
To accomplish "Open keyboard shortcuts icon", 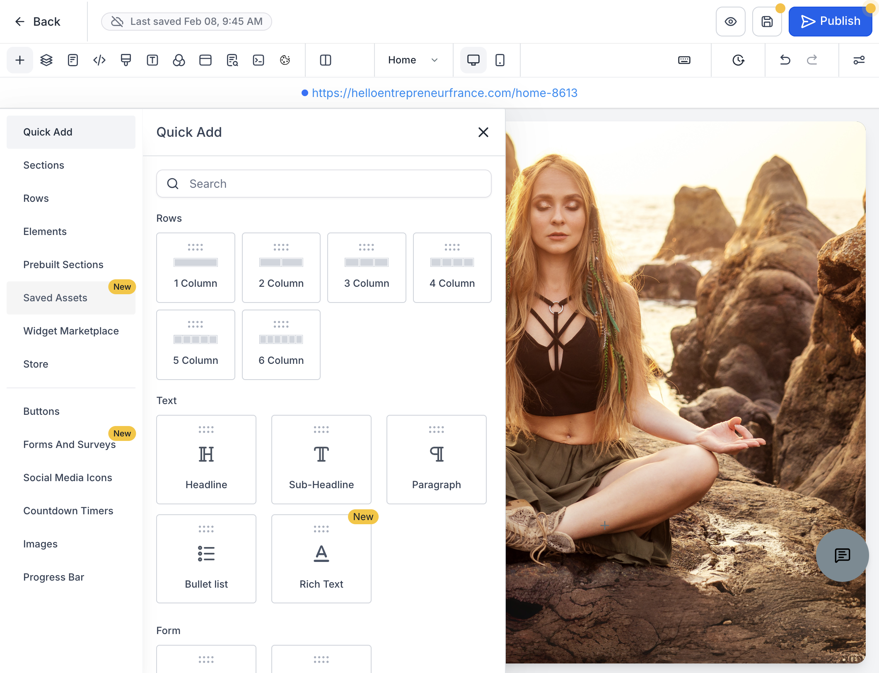I will 684,60.
